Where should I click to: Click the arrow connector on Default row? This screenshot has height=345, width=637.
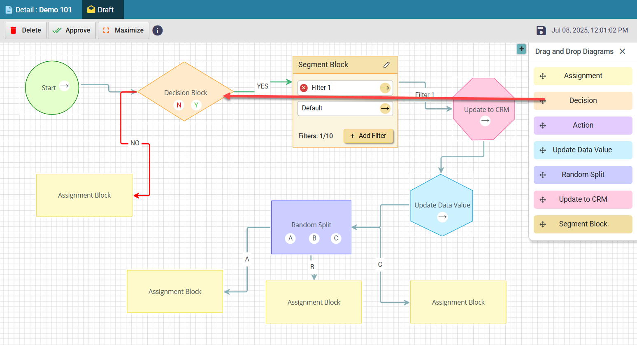coord(385,108)
